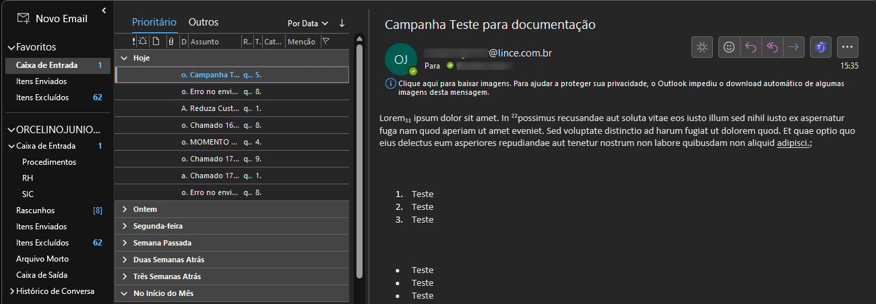Select the Prioritário tab
The height and width of the screenshot is (304, 876).
[x=154, y=22]
